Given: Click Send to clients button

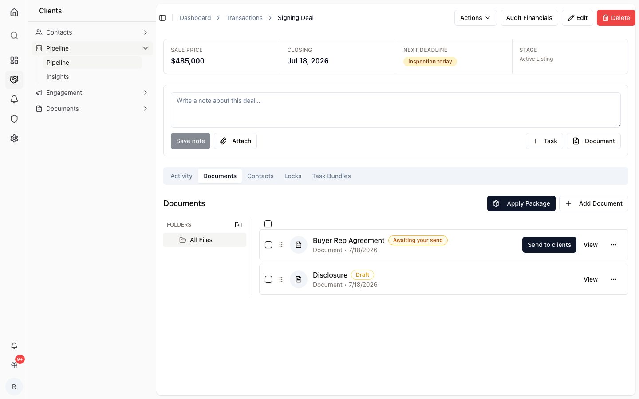Looking at the screenshot, I should coord(549,245).
